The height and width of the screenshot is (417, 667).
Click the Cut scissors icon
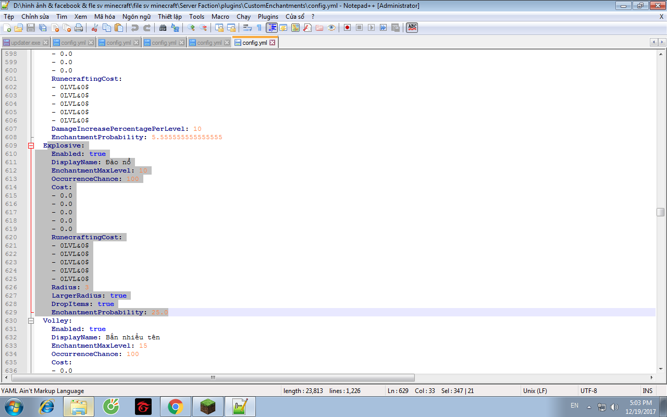[95, 28]
